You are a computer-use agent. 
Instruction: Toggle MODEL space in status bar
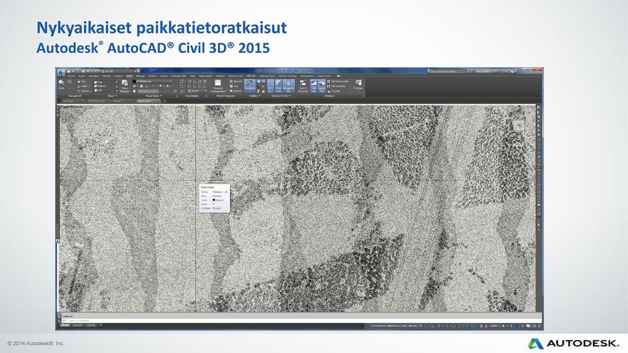point(413,326)
